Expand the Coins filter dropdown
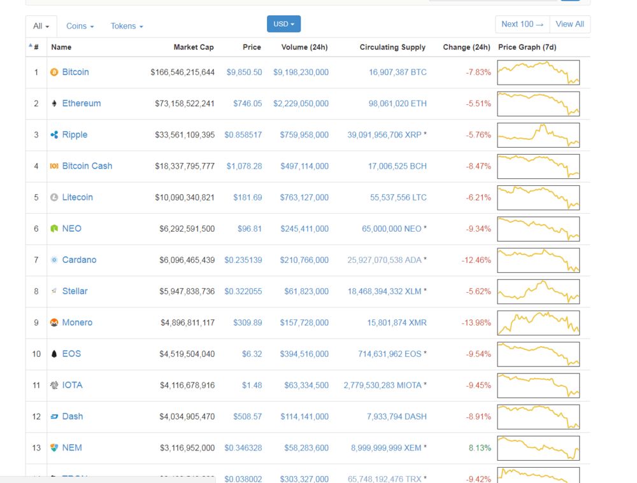The height and width of the screenshot is (483, 637). click(80, 26)
